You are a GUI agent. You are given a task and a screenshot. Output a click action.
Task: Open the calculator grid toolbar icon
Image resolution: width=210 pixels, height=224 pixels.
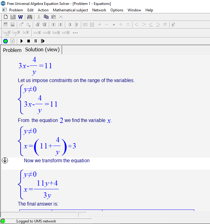click(13, 17)
